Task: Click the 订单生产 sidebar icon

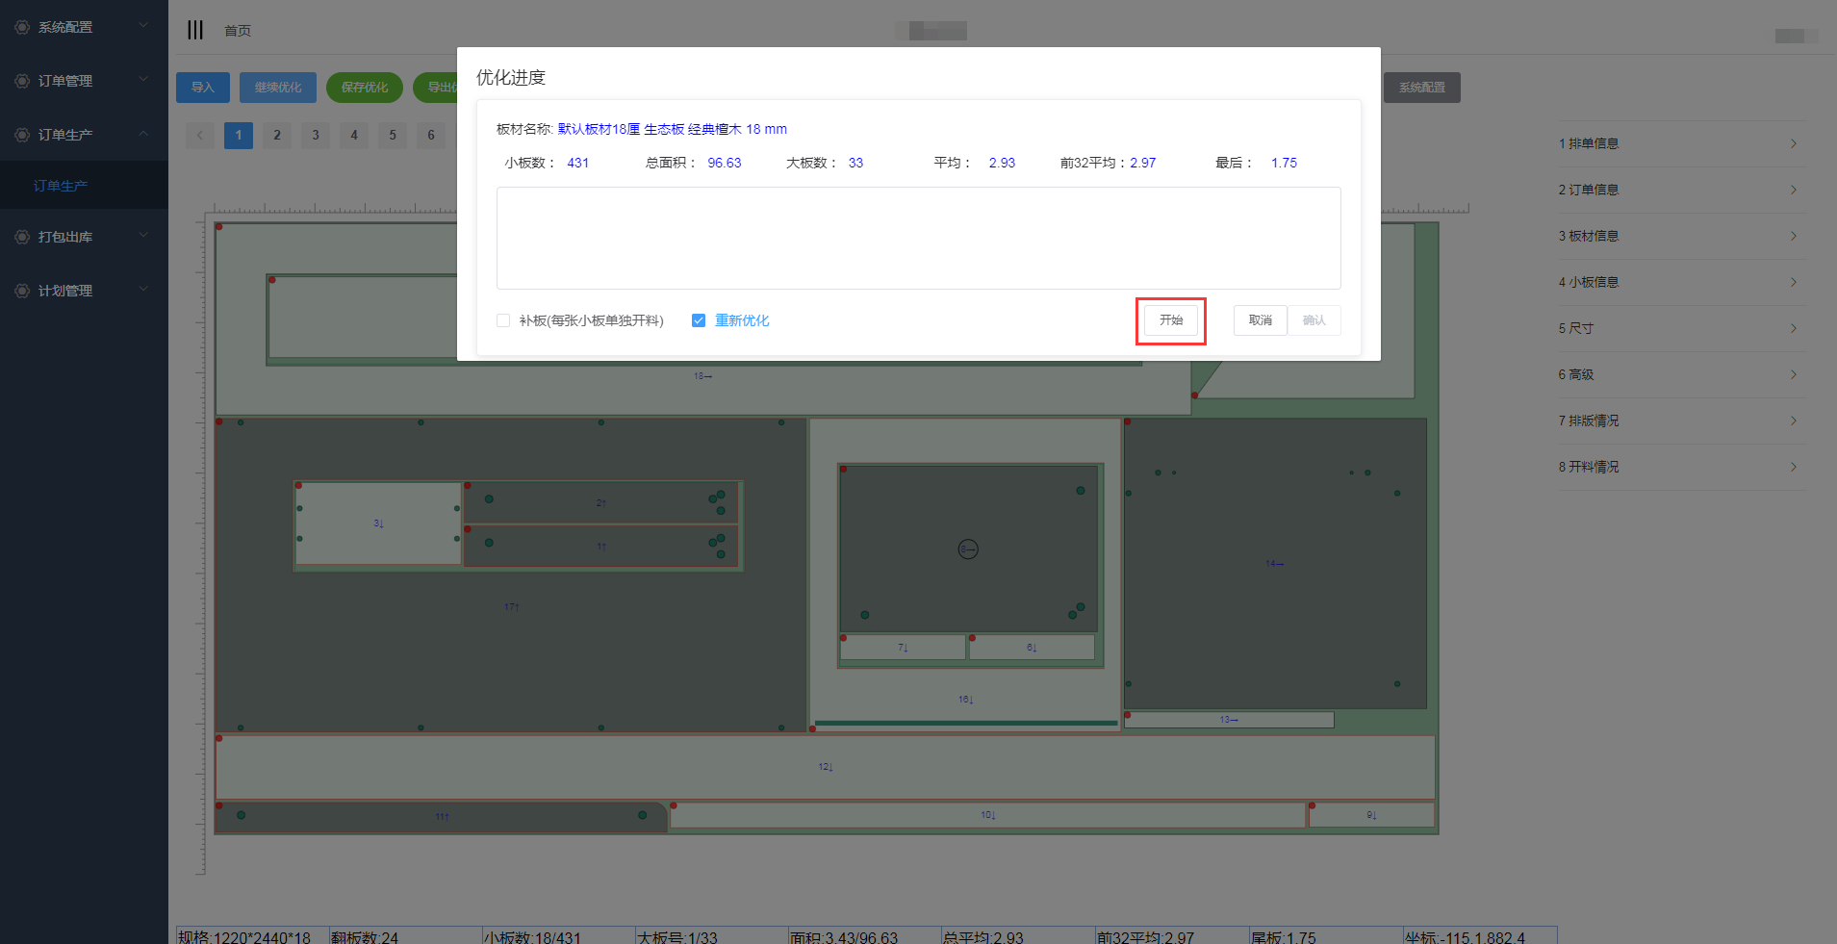Action: (x=22, y=135)
